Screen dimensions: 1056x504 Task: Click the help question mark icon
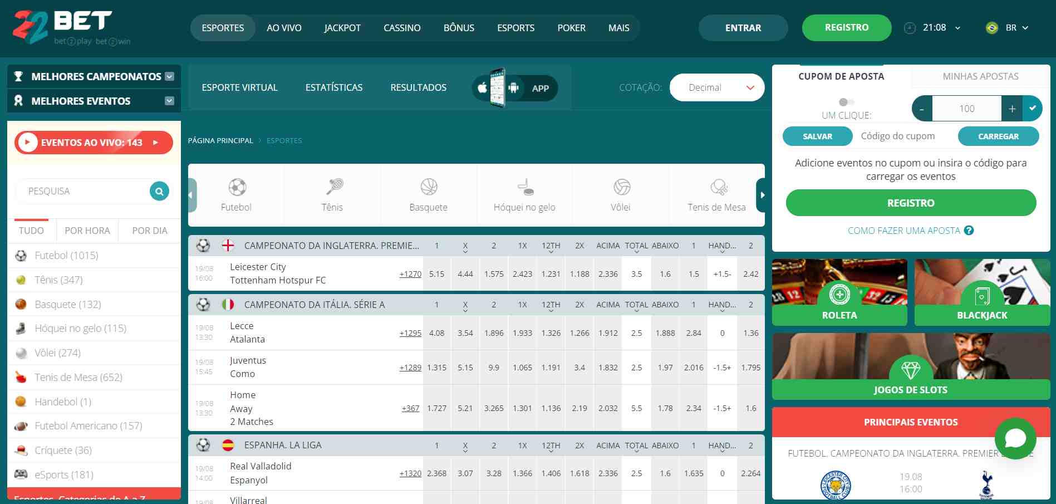pyautogui.click(x=969, y=231)
